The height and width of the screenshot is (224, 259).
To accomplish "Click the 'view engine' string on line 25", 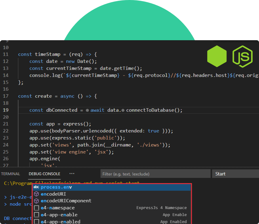I will coord(71,152).
